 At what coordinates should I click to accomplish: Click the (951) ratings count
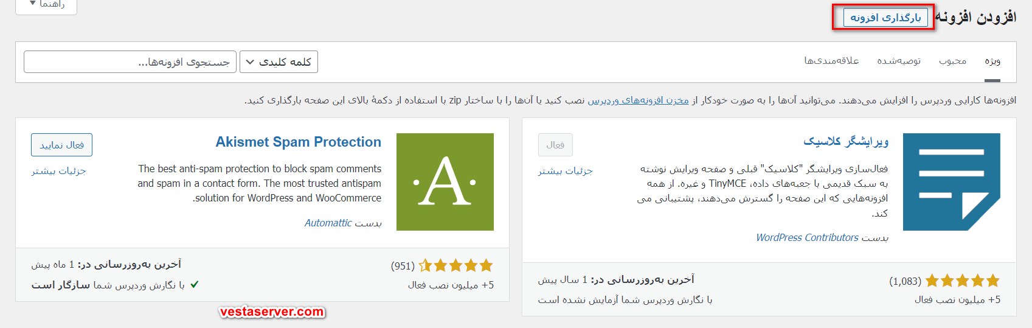[x=403, y=266]
